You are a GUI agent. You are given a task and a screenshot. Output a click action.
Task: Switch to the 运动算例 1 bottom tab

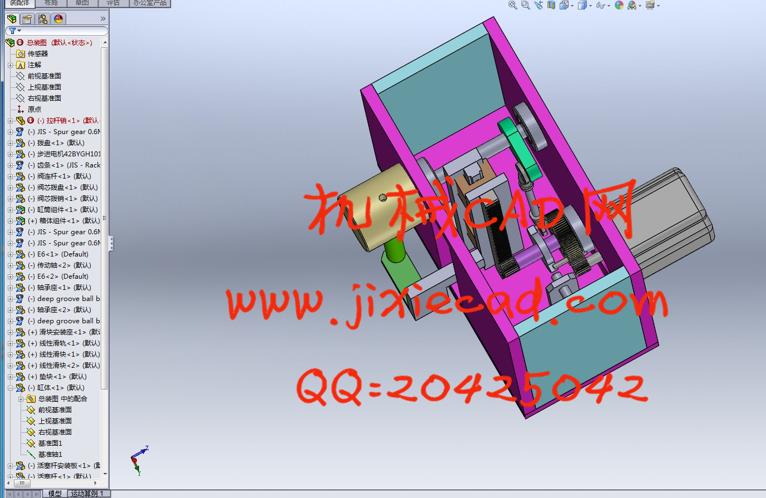click(87, 494)
